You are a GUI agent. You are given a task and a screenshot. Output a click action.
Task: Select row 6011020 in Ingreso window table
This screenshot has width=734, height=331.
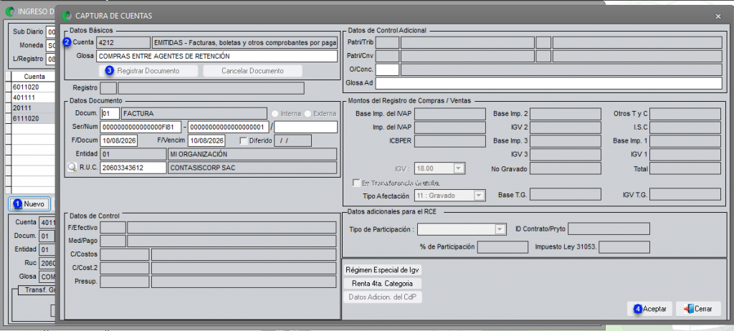[33, 87]
